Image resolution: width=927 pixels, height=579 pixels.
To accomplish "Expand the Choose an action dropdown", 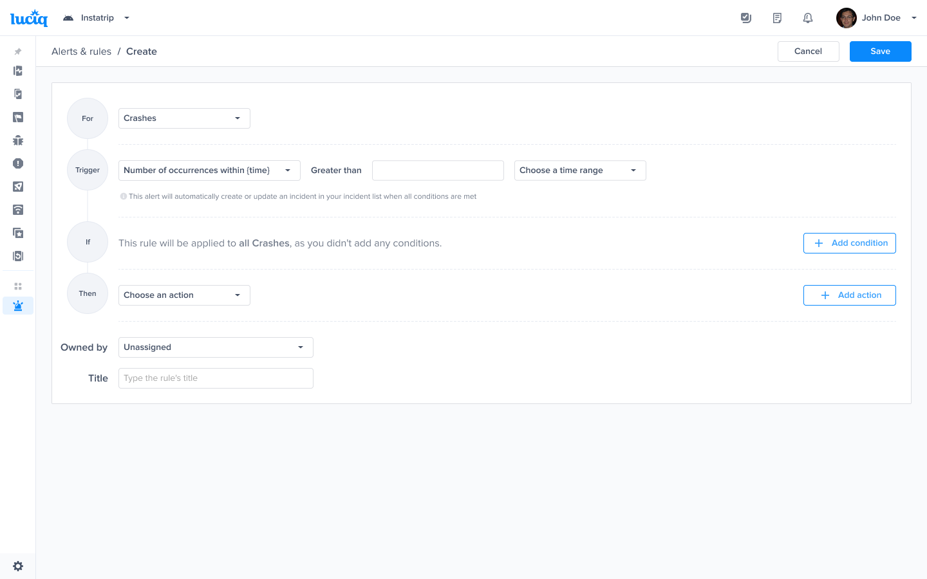I will 184,295.
